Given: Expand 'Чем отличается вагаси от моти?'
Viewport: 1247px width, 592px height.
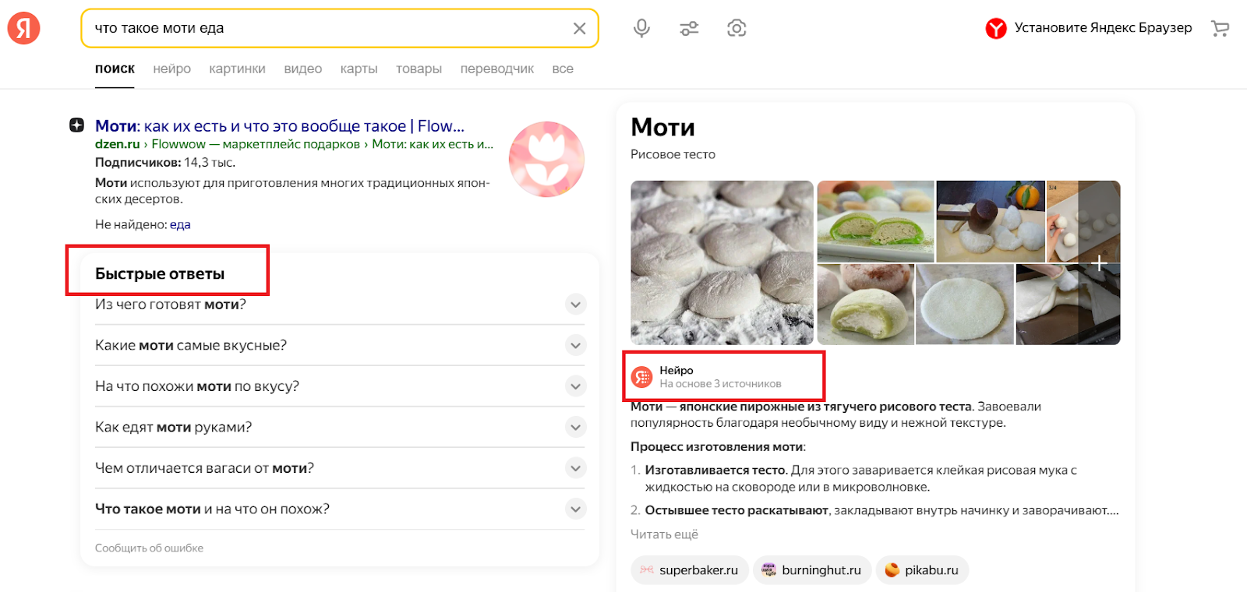Looking at the screenshot, I should (575, 468).
